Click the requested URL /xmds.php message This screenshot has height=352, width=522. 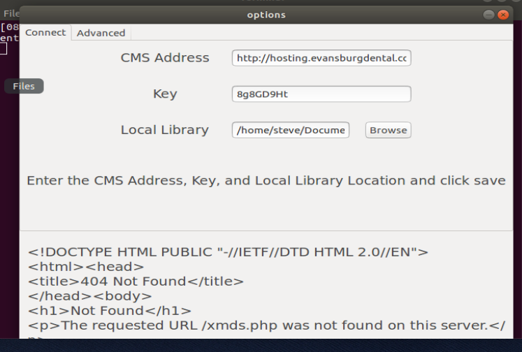click(266, 325)
